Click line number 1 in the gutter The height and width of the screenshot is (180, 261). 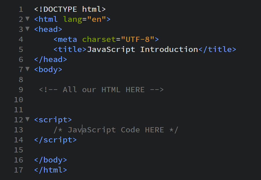[x=21, y=9]
